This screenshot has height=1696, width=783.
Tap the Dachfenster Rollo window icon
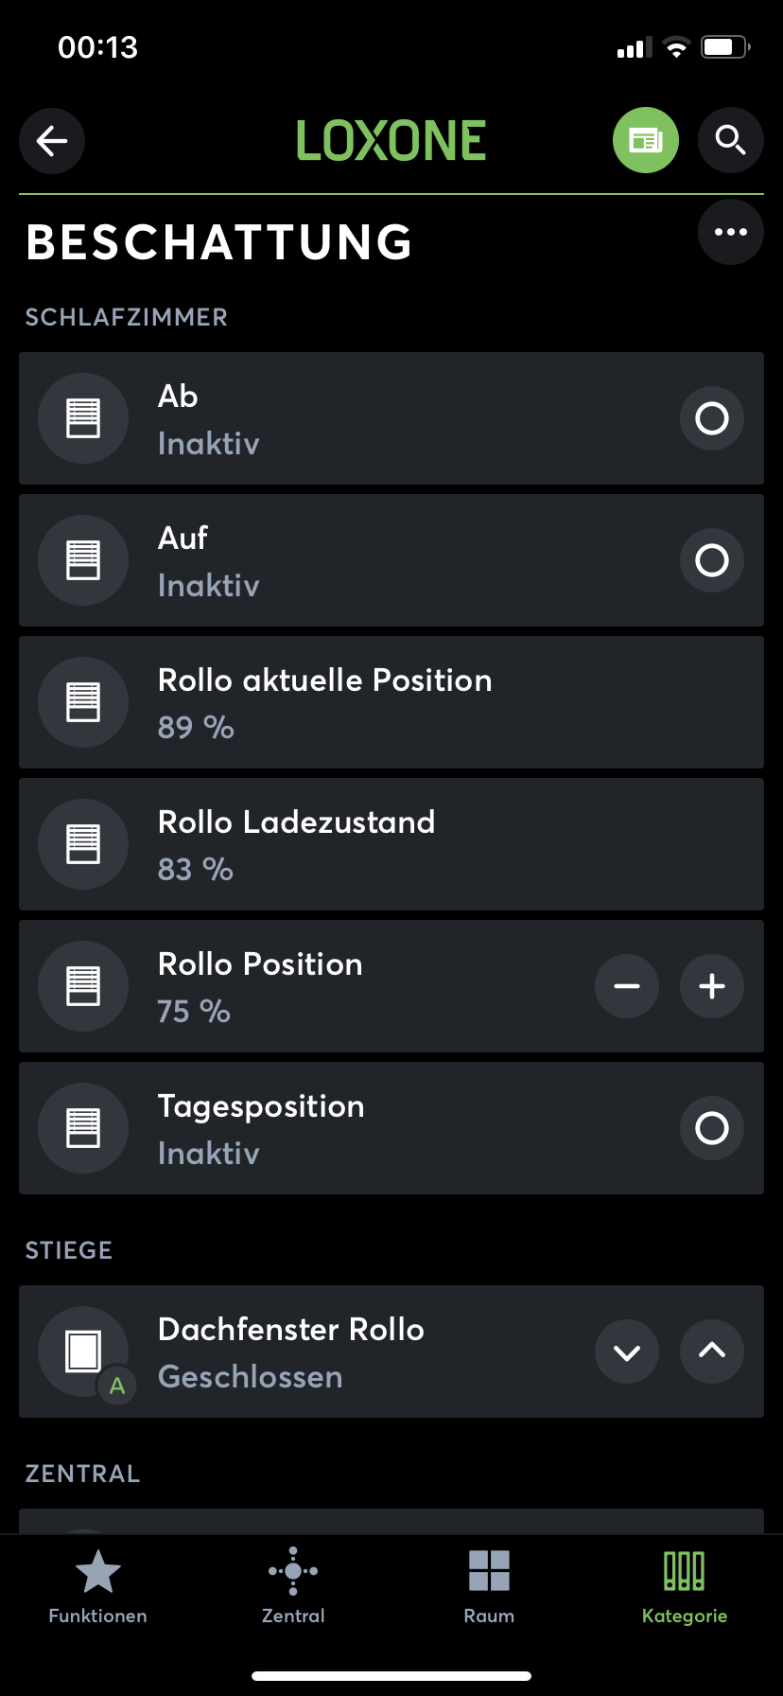coord(83,1351)
